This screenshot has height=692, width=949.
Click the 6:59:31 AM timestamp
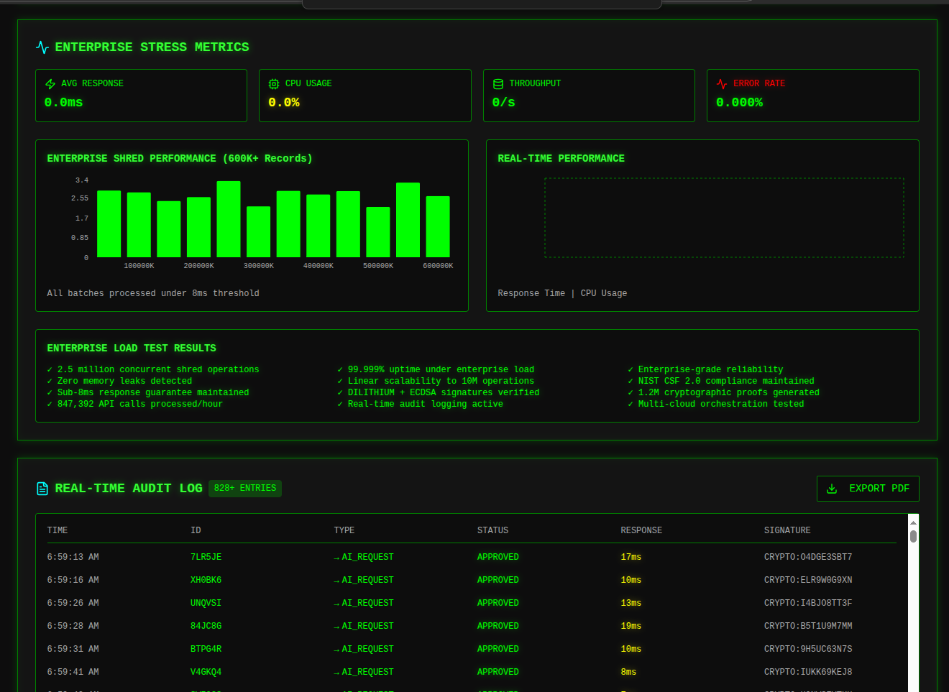pos(73,649)
